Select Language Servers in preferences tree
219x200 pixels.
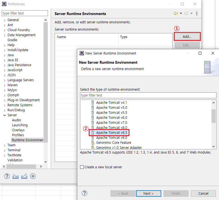tap(21, 80)
